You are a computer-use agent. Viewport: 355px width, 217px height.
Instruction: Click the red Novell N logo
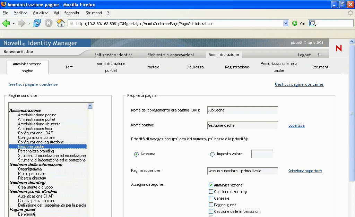(339, 48)
